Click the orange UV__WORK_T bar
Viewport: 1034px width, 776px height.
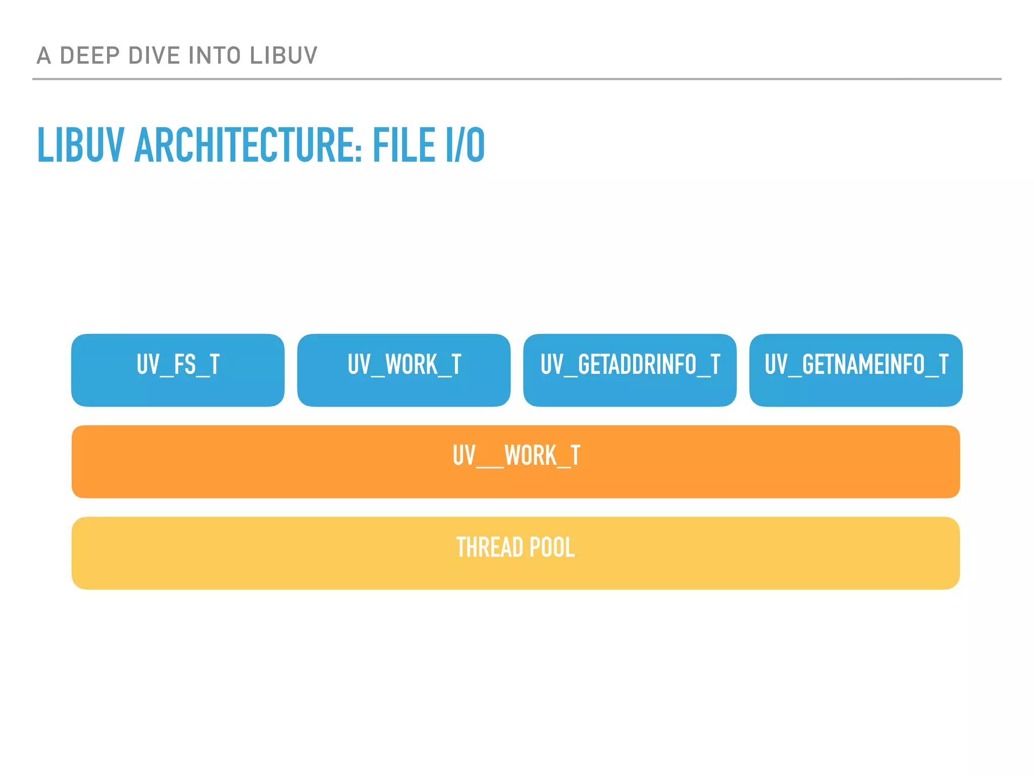coord(515,462)
